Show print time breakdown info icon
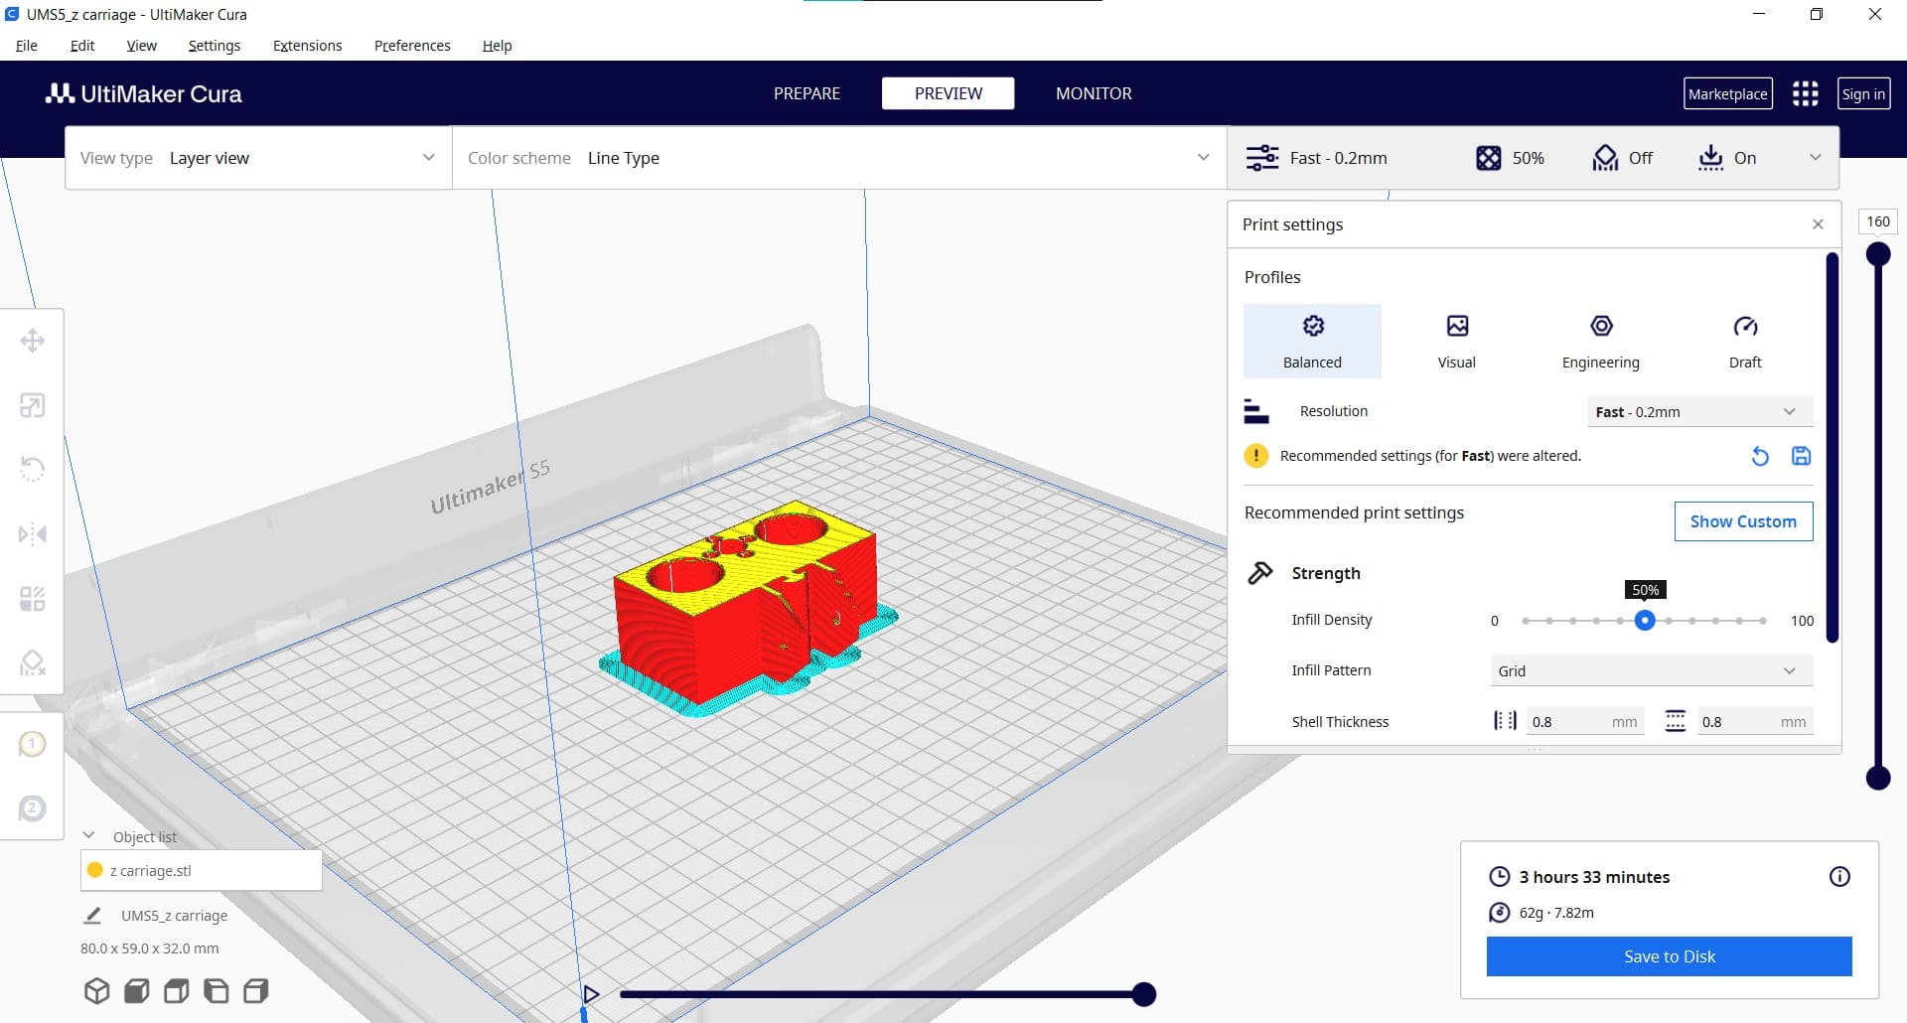The height and width of the screenshot is (1023, 1907). click(x=1839, y=876)
